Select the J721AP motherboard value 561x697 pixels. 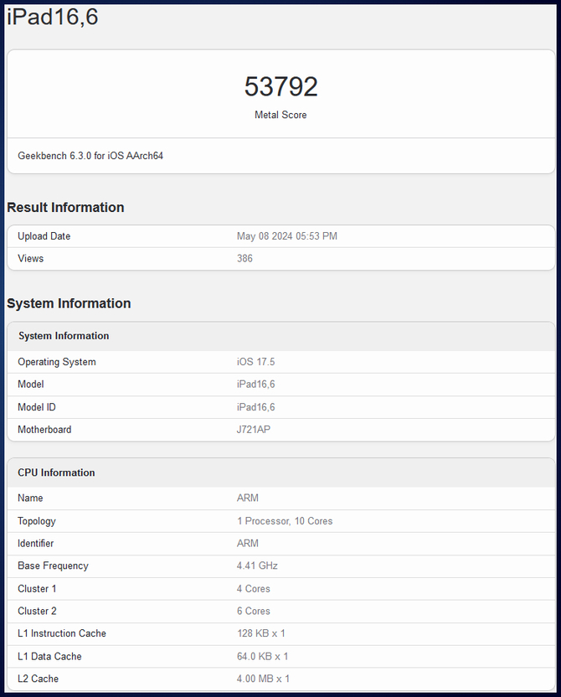click(x=254, y=430)
